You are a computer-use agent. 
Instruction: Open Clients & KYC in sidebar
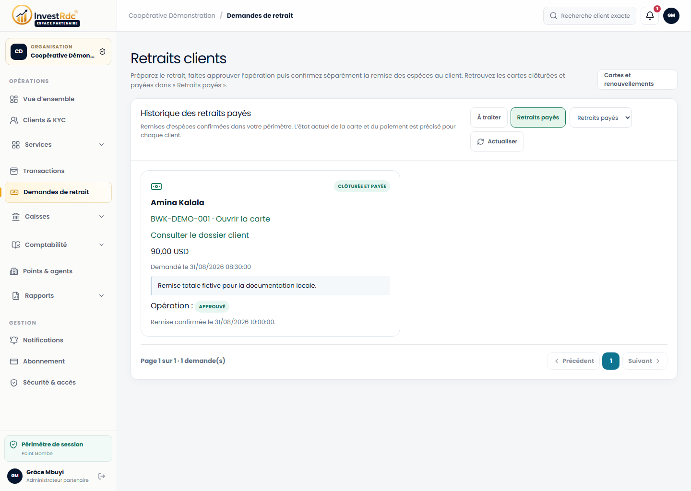(58, 120)
